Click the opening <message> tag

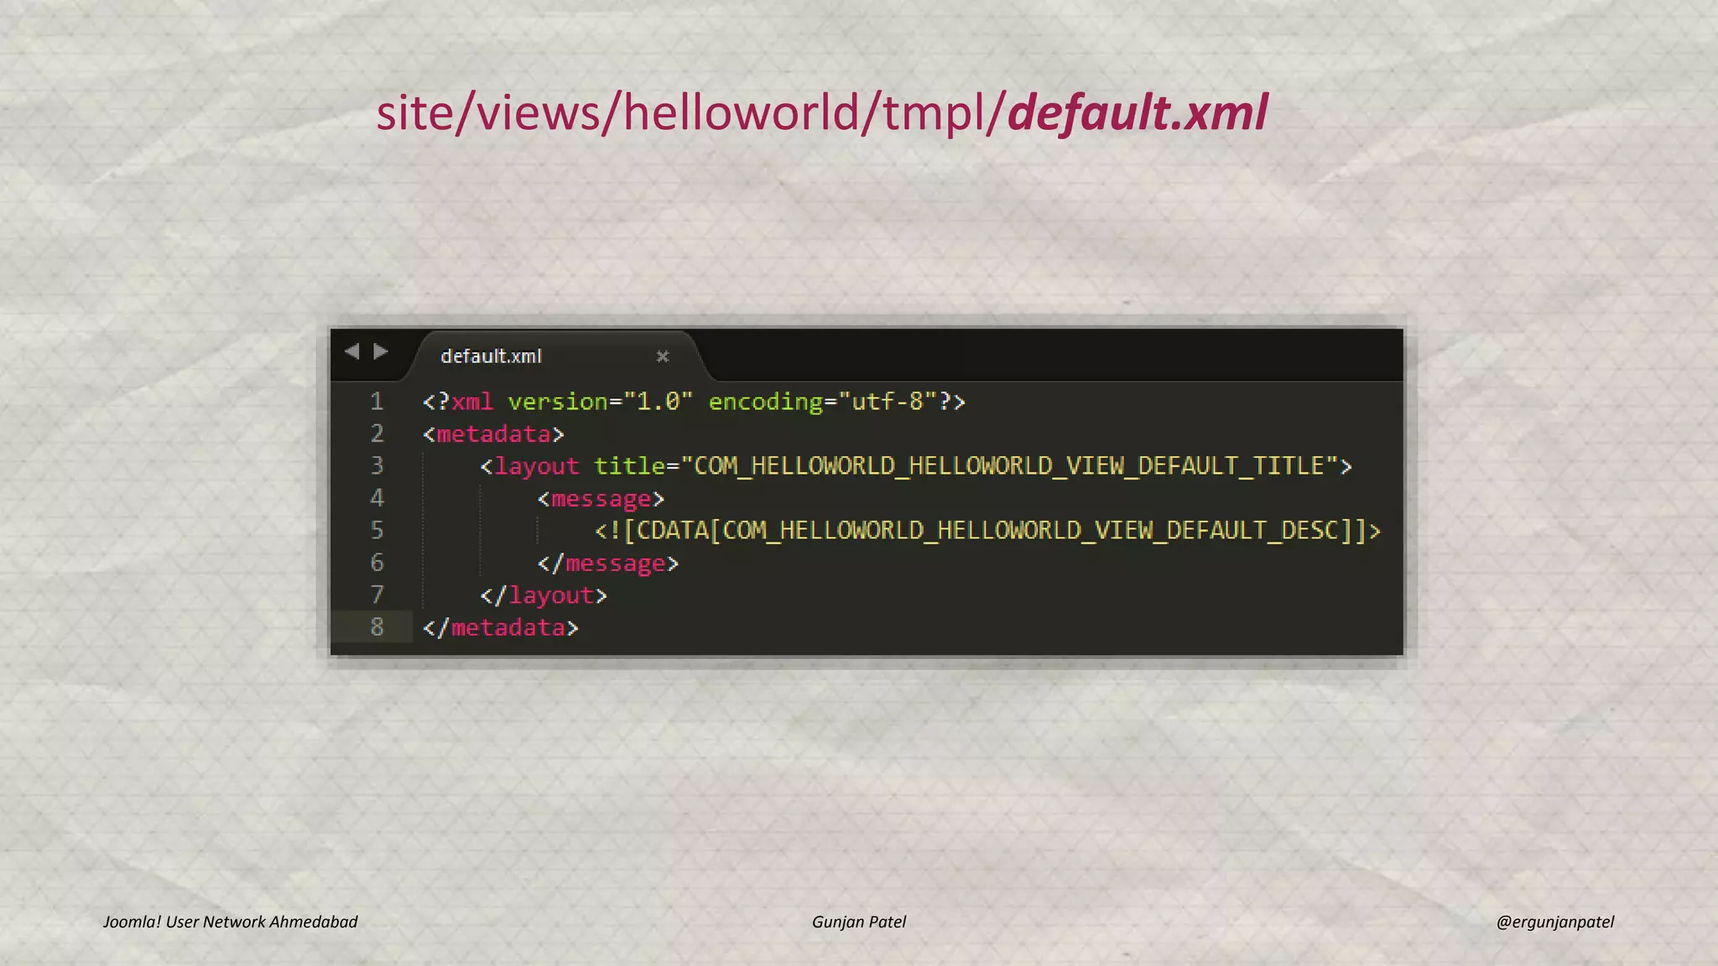601,499
